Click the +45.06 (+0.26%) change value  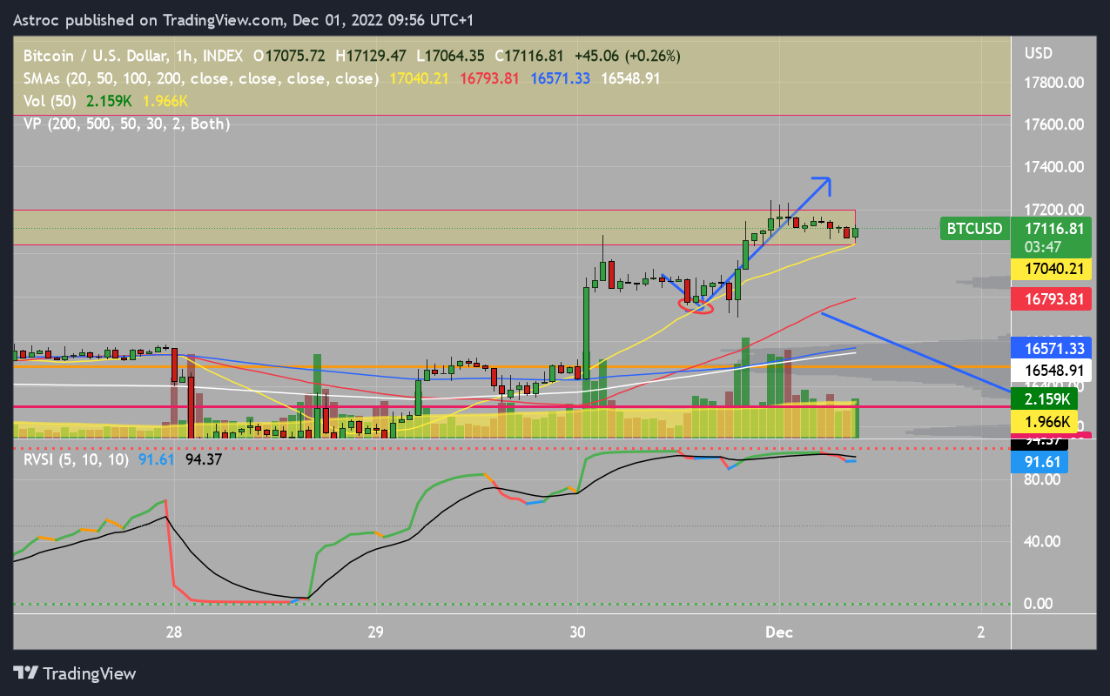628,56
